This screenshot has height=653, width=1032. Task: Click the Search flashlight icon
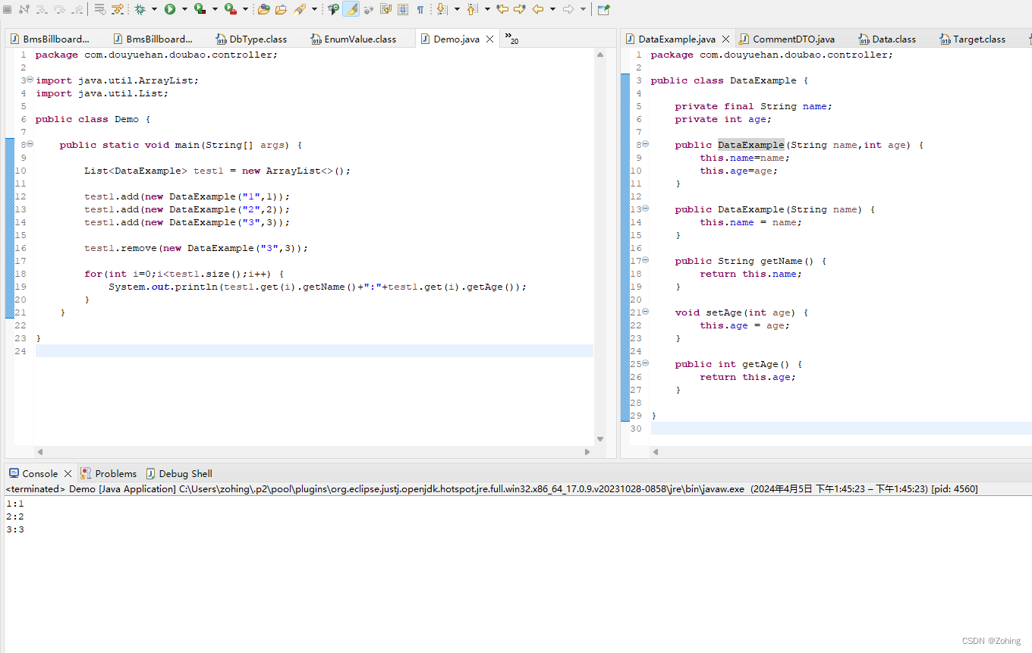(x=299, y=9)
